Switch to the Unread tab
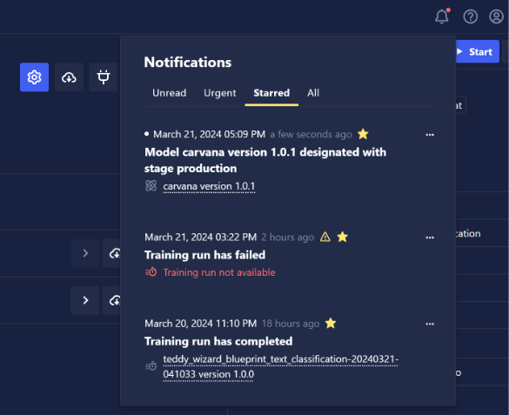509x415 pixels. click(170, 93)
